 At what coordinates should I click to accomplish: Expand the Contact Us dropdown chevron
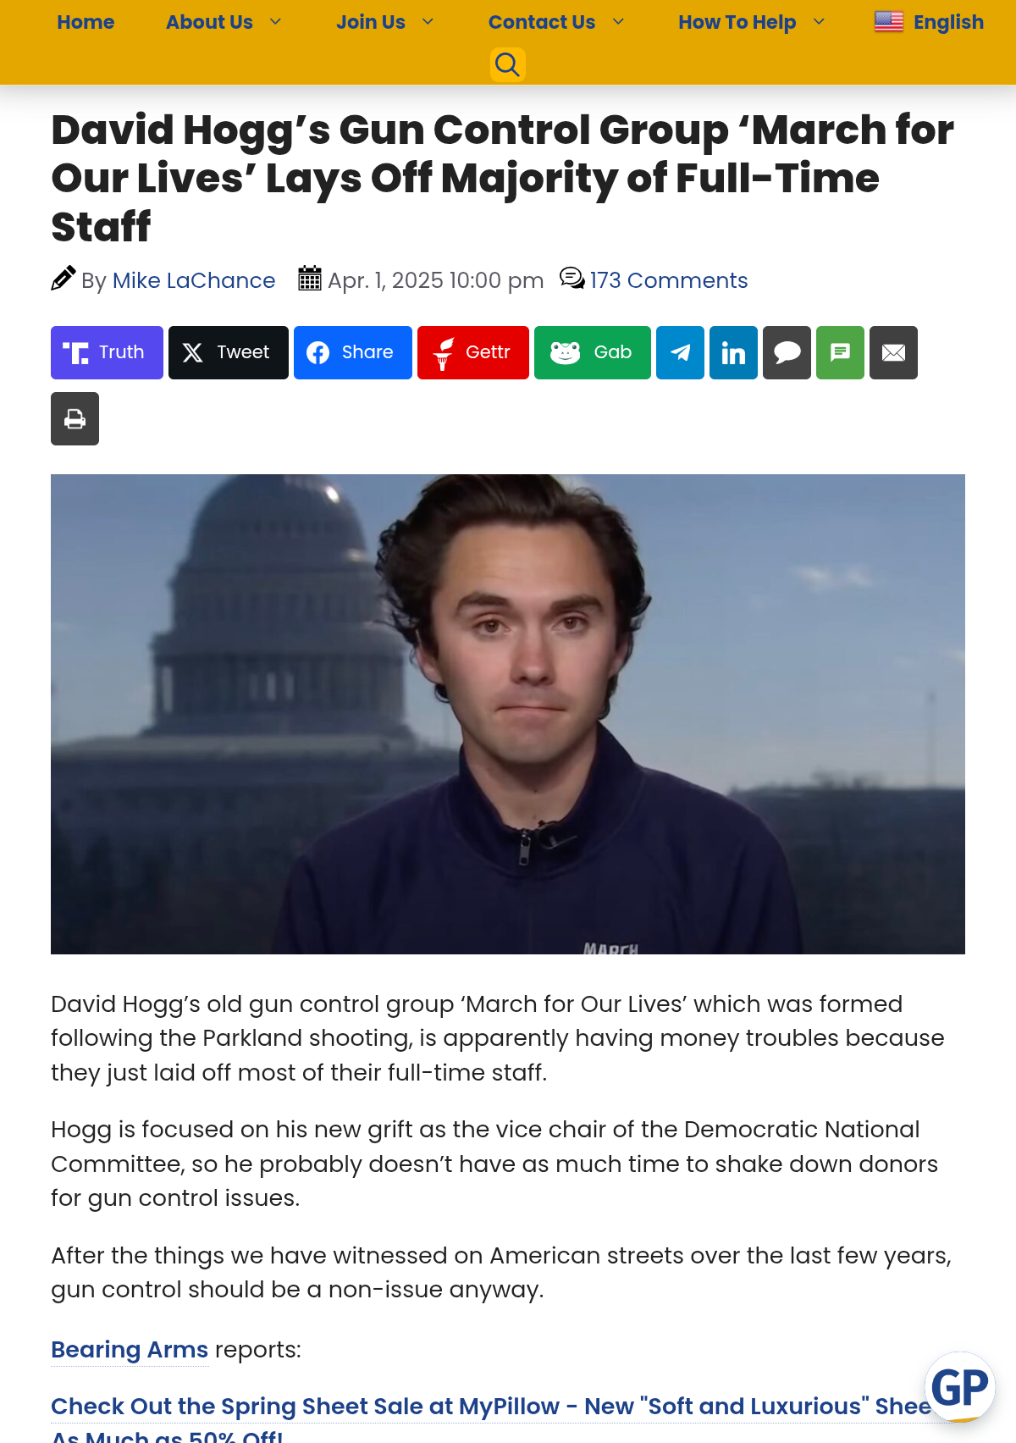click(x=618, y=22)
